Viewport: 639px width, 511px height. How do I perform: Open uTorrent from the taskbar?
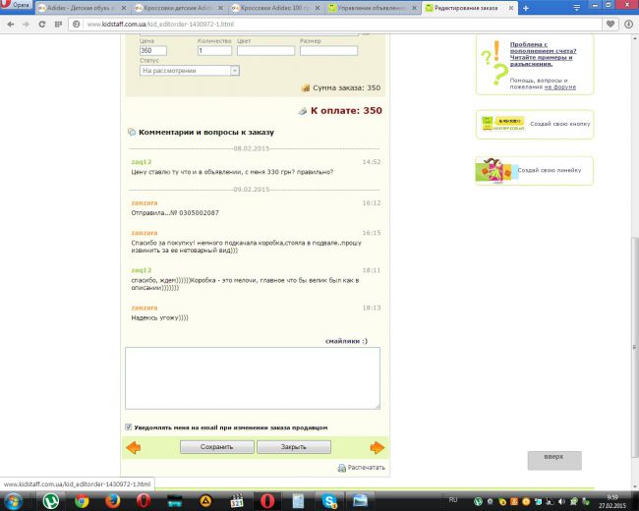[49, 499]
